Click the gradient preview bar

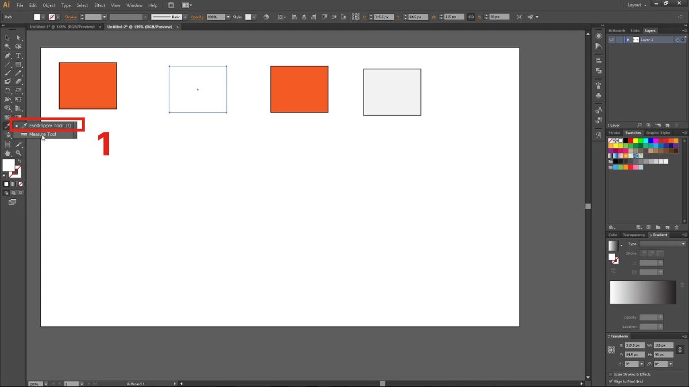tap(643, 292)
